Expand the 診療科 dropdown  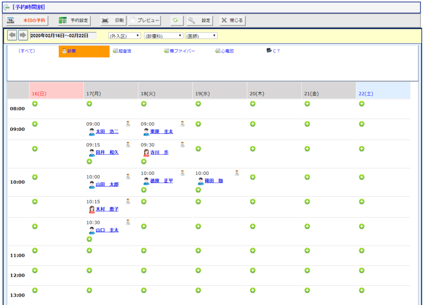tap(163, 36)
